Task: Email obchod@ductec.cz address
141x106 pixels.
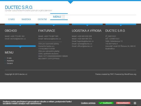Action: (x=18, y=39)
